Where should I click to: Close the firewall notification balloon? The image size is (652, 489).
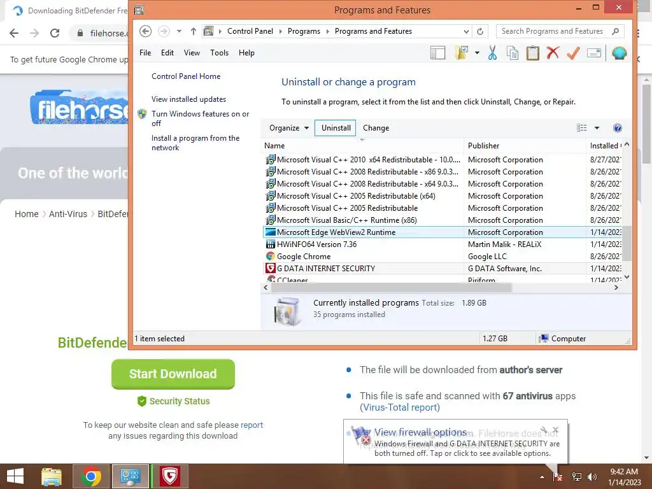click(x=555, y=430)
